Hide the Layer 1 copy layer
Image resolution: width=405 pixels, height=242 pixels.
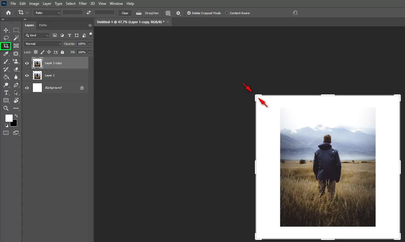[x=27, y=63]
